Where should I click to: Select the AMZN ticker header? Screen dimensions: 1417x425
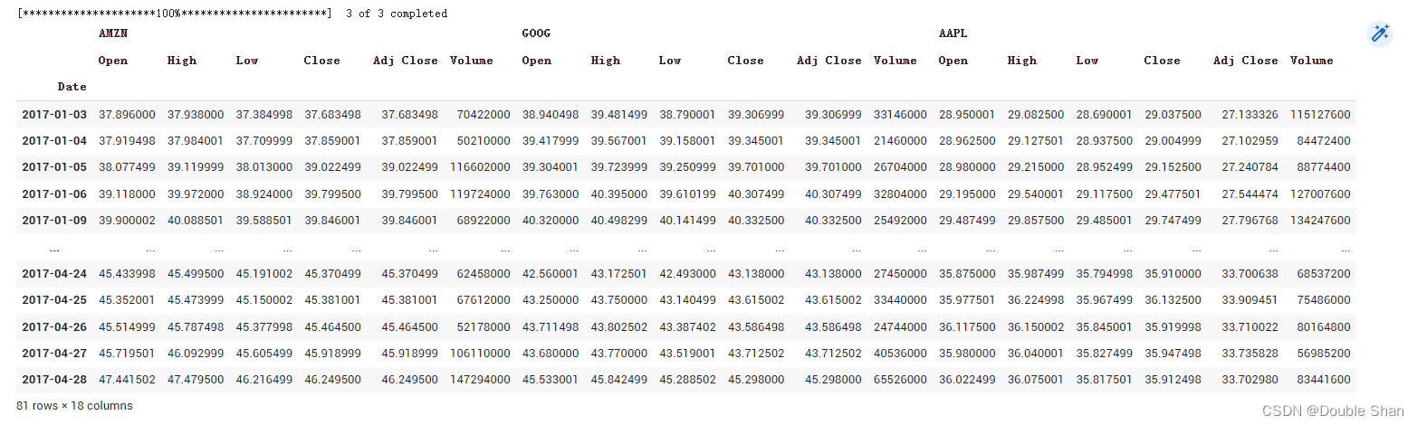click(113, 33)
